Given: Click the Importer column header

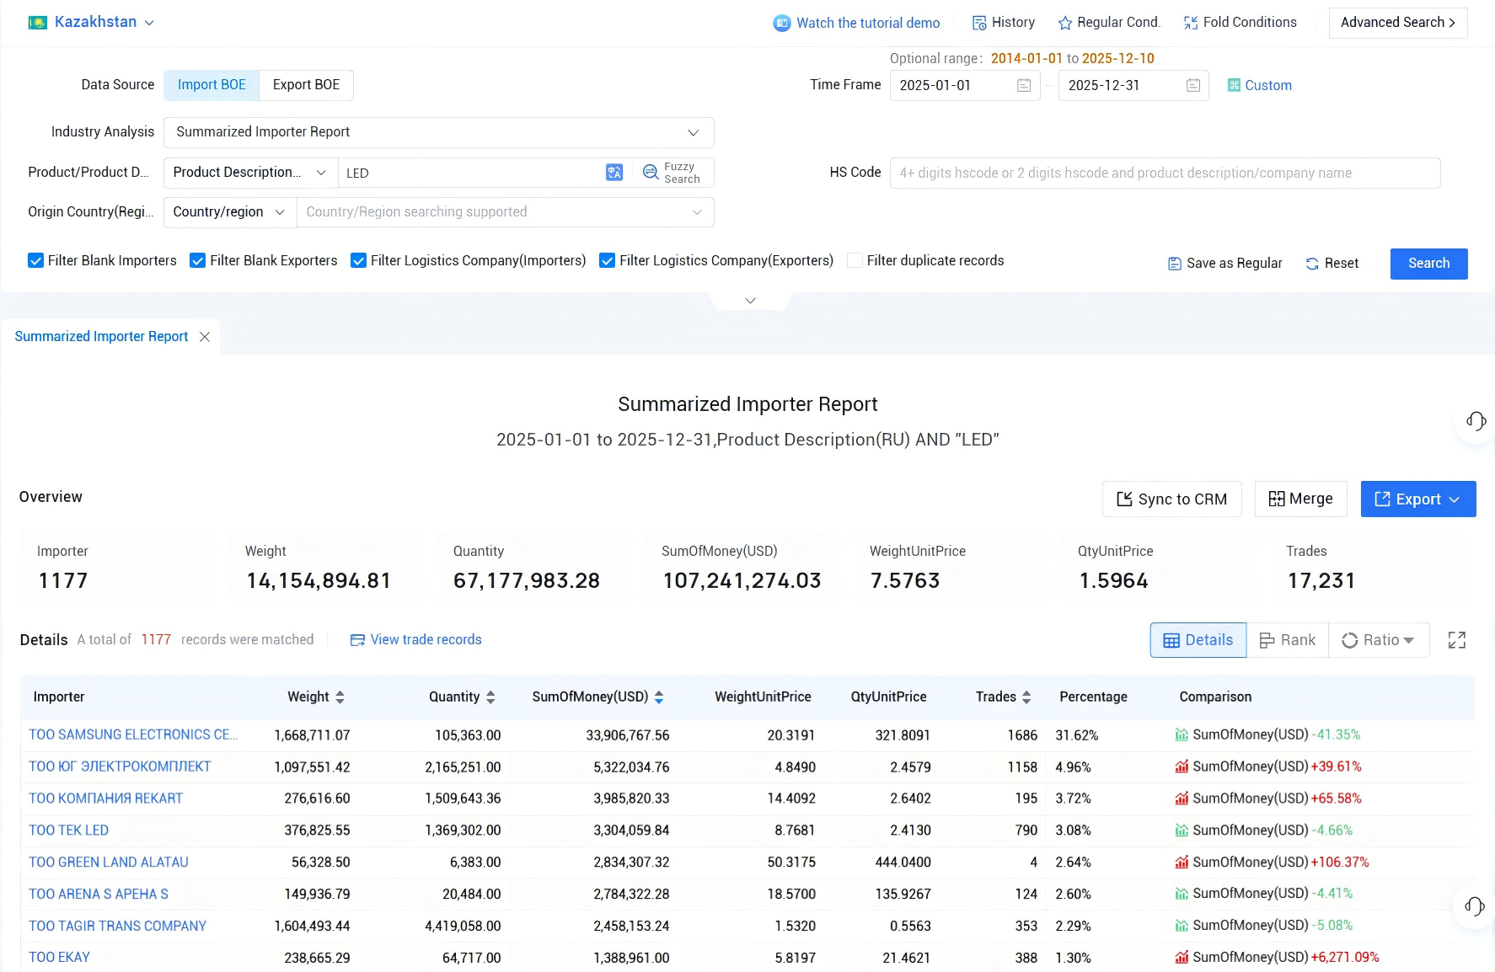Looking at the screenshot, I should coord(59,697).
